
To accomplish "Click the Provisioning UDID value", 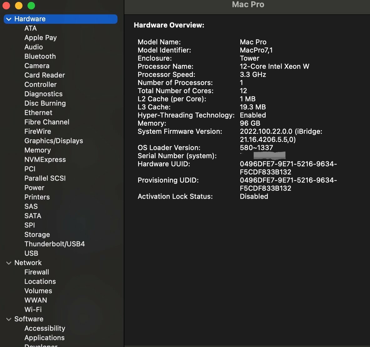I will point(288,184).
